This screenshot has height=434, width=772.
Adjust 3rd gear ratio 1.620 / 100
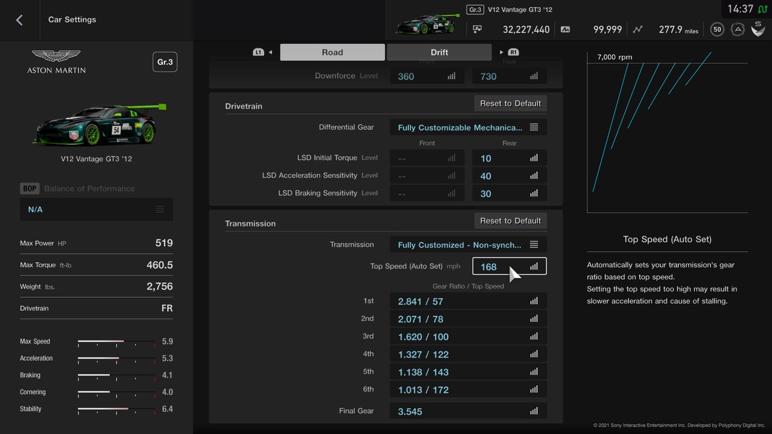point(468,337)
